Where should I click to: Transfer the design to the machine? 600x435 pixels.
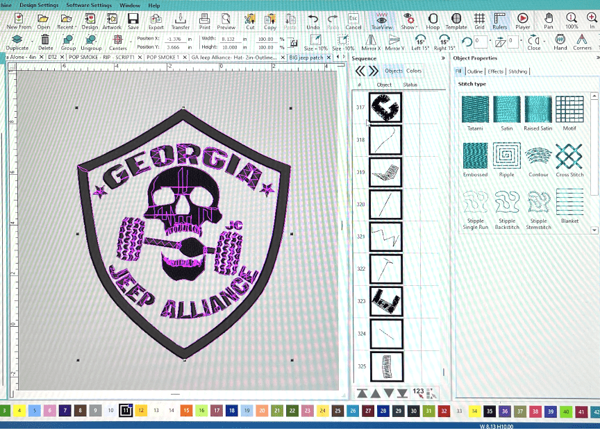(x=181, y=21)
